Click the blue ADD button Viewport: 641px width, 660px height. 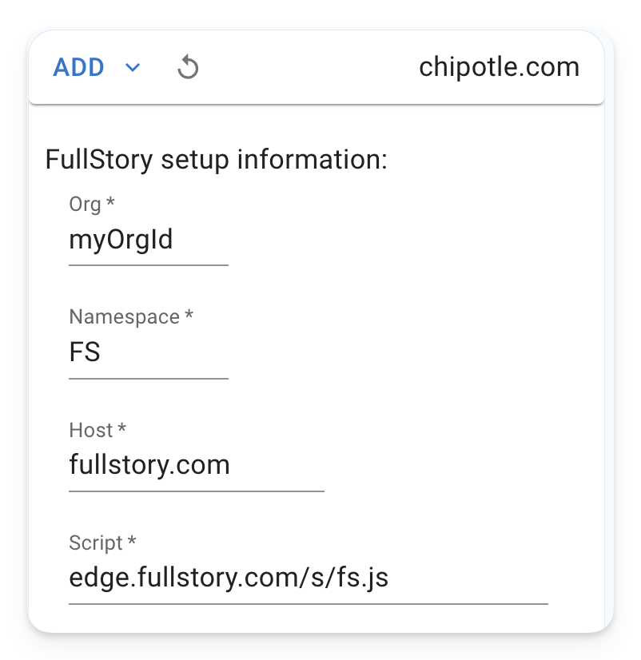coord(79,67)
